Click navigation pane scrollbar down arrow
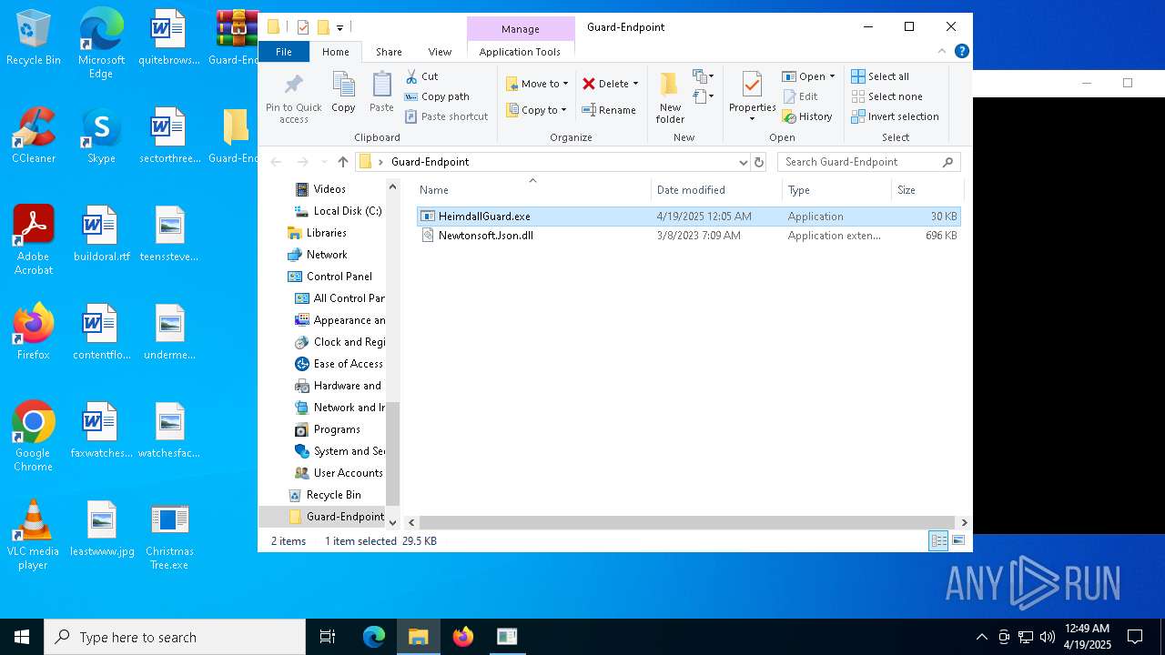The width and height of the screenshot is (1165, 655). pyautogui.click(x=393, y=522)
